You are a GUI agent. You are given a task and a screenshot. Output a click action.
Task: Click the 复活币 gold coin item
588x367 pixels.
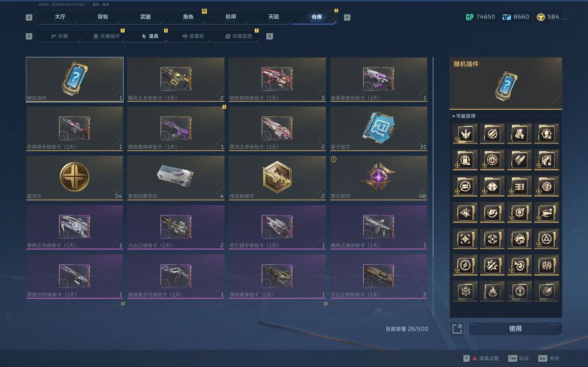click(75, 177)
